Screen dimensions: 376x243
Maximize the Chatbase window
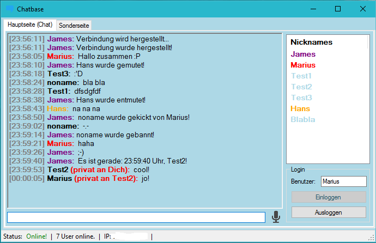pyautogui.click(x=338, y=9)
